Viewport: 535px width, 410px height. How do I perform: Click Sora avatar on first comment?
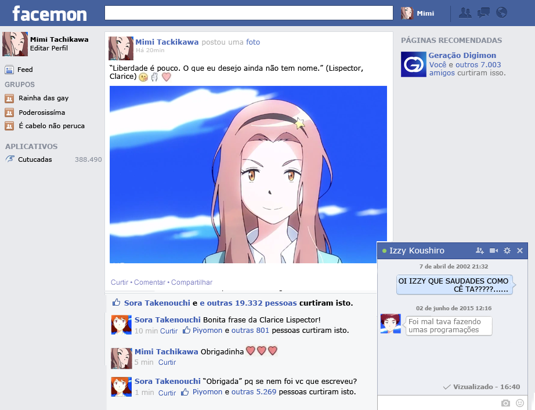[x=121, y=325]
